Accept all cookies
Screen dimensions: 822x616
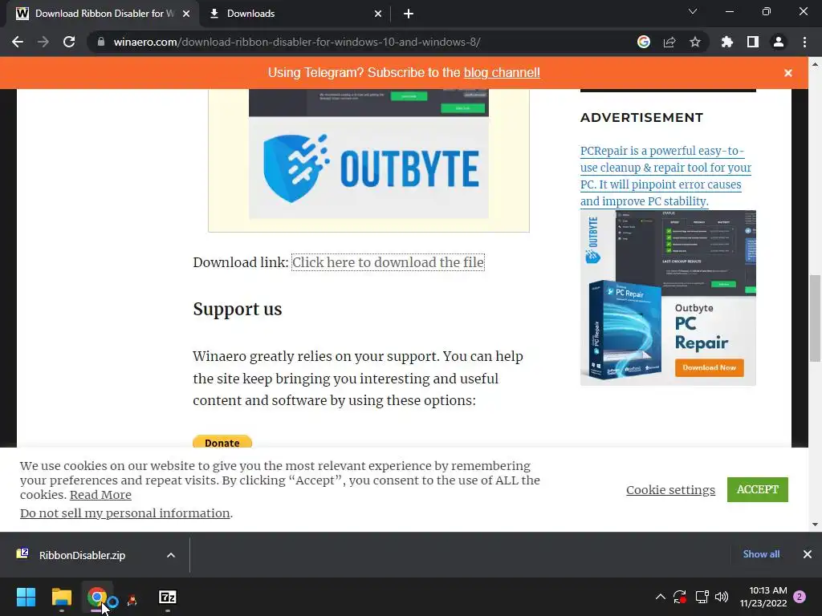pyautogui.click(x=758, y=489)
